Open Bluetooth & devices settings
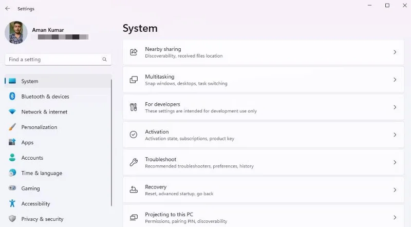The height and width of the screenshot is (227, 411). (x=45, y=97)
